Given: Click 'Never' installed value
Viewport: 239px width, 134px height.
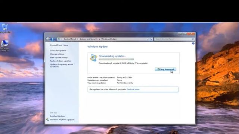Looking at the screenshot, I should click(119, 80).
